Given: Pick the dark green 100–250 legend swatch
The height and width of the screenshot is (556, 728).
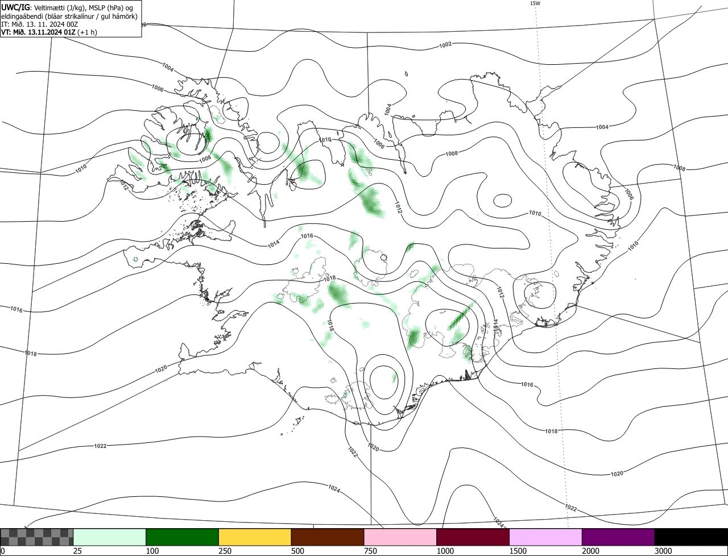Looking at the screenshot, I should tap(183, 537).
